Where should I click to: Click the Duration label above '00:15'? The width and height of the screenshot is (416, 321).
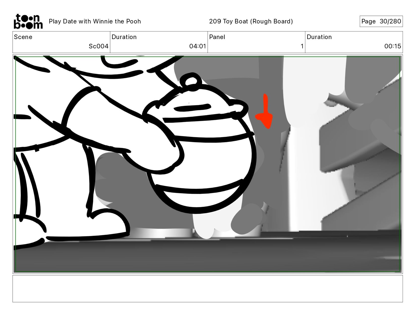coord(319,37)
